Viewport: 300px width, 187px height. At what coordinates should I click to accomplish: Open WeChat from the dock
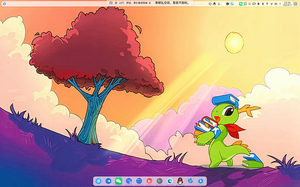(x=119, y=181)
